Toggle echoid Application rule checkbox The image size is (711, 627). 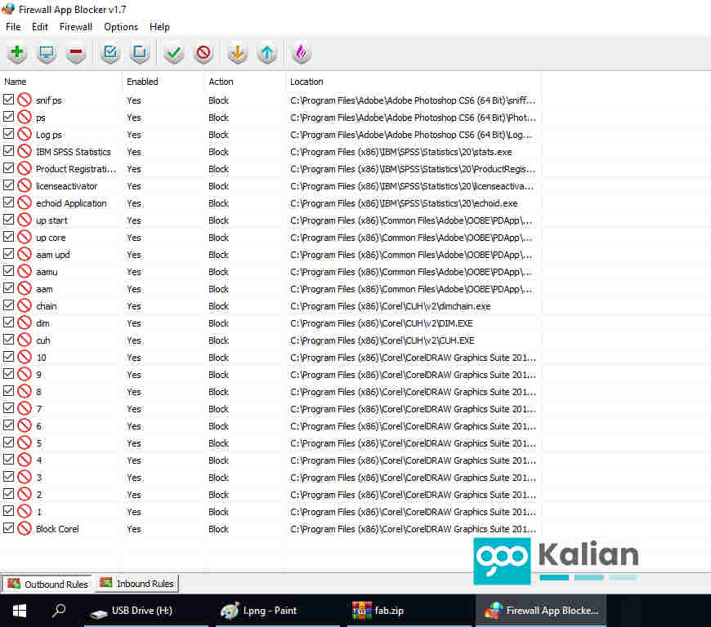point(8,202)
